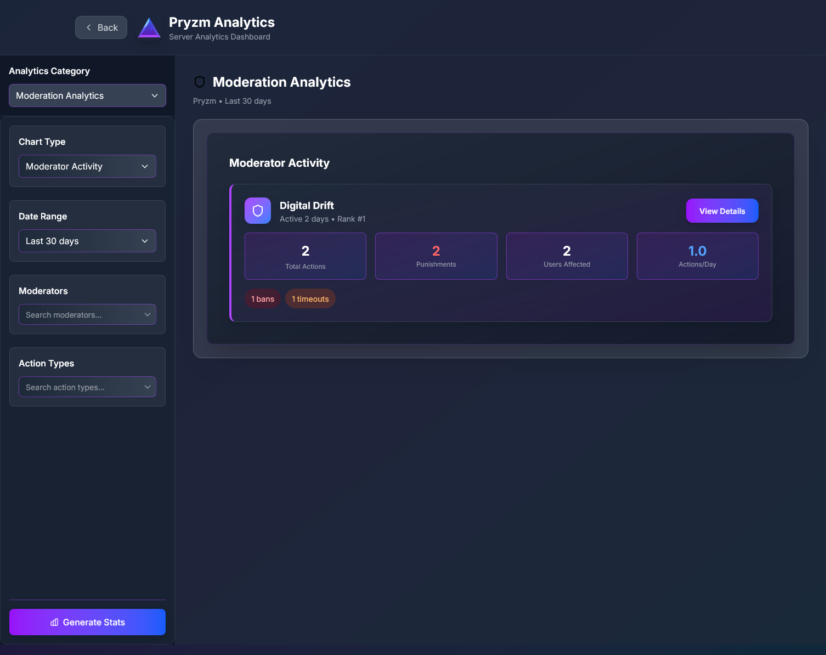Click the Pryzm Analytics triangle logo
This screenshot has height=655, width=826.
149,27
